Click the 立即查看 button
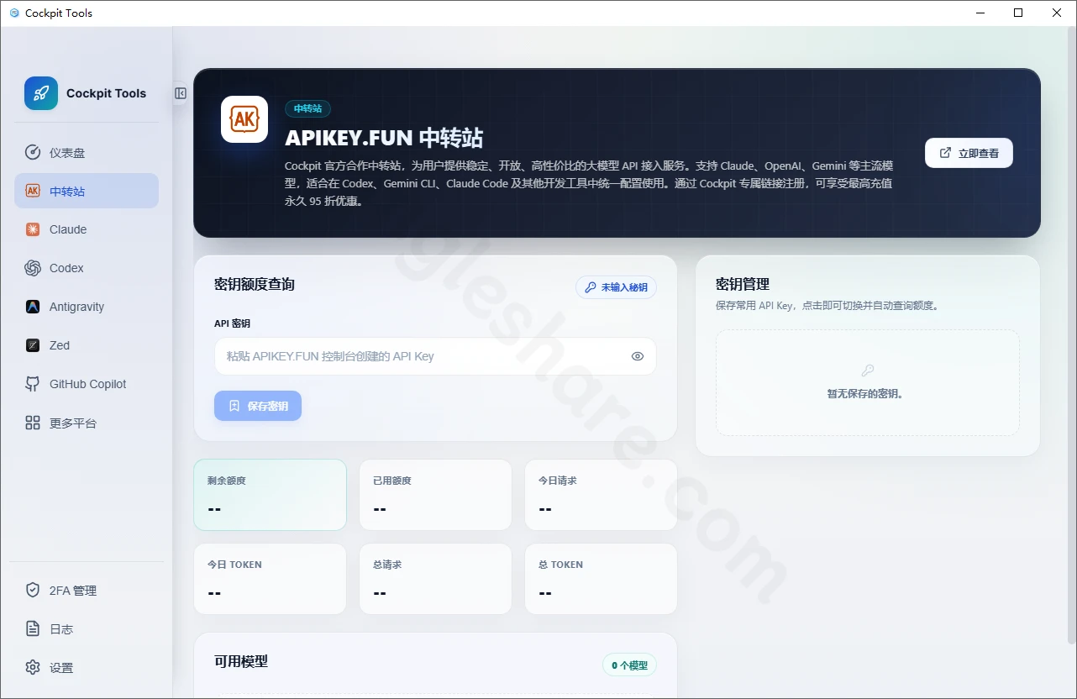Screen dimensions: 1077x699 pyautogui.click(x=969, y=153)
